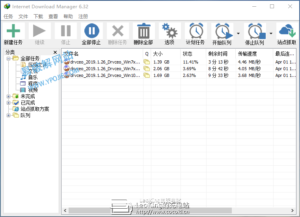The width and height of the screenshot is (300, 217).
Task: Open 站点抓取 cloud grabber icon
Action: (287, 31)
